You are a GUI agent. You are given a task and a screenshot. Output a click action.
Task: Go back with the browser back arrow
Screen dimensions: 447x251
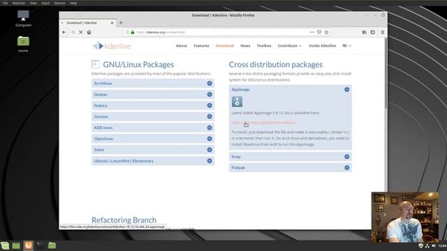[x=64, y=33]
